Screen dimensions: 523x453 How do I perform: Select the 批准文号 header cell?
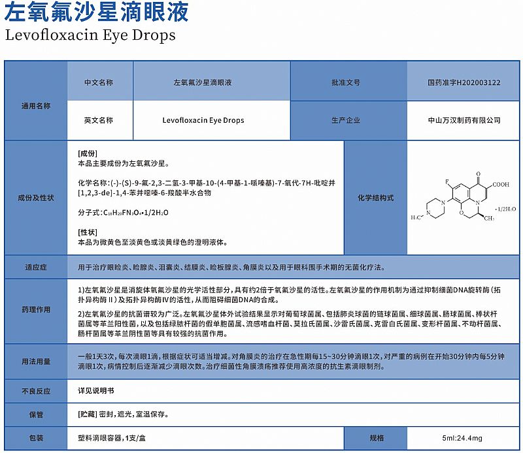[346, 83]
